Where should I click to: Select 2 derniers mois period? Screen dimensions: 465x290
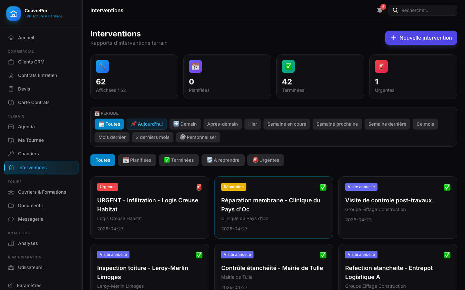click(153, 137)
